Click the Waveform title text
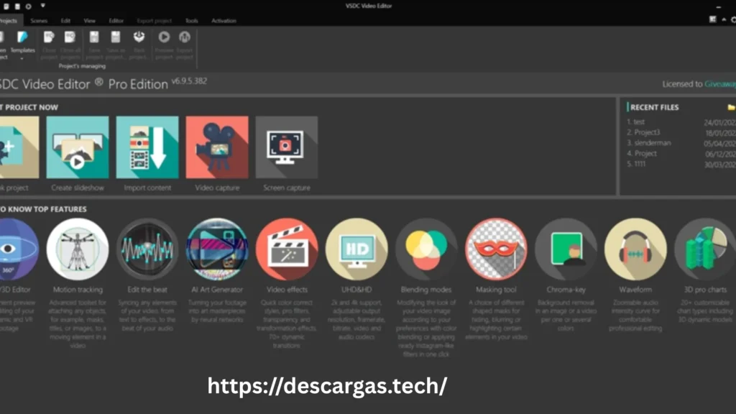This screenshot has width=736, height=414. coord(635,290)
